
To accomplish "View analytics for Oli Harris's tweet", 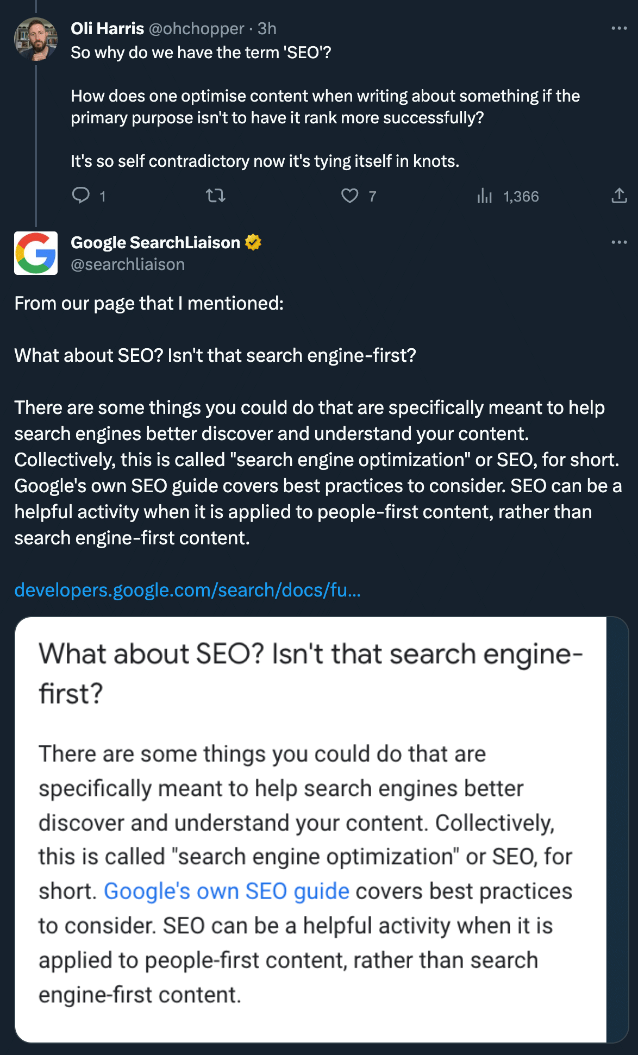I will tap(484, 196).
